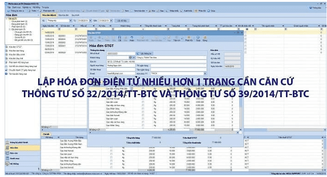Click the Lấy dữ liệu button
This screenshot has width=327, height=177.
point(122,21)
